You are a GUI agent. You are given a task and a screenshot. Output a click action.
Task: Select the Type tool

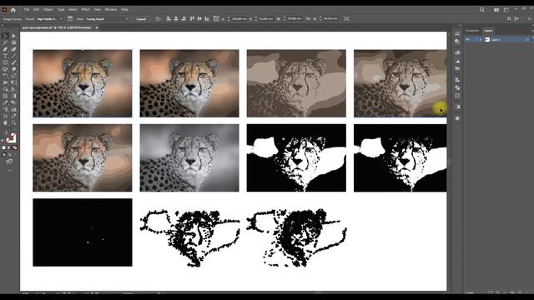(x=5, y=56)
